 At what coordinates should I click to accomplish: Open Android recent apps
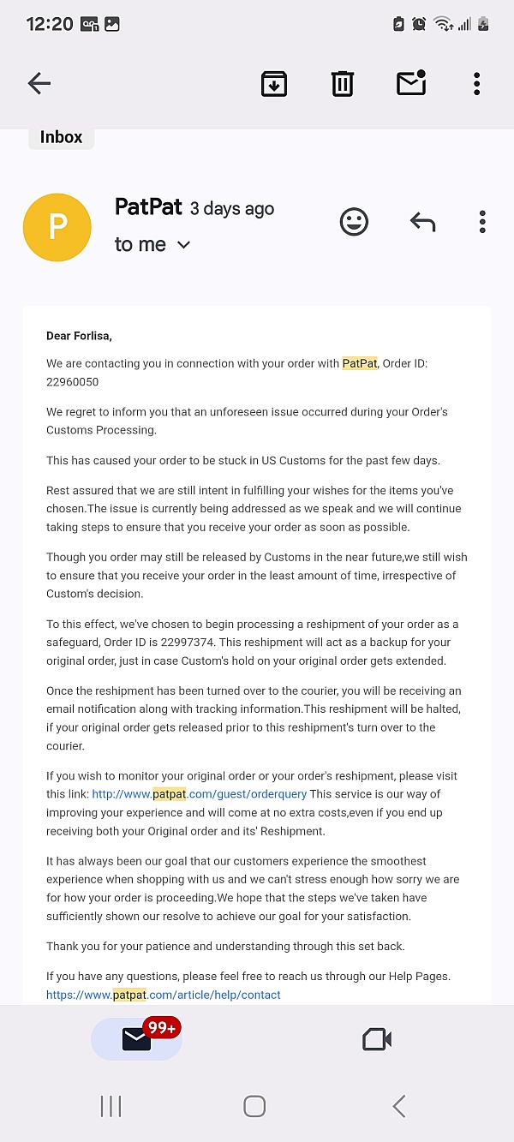[111, 1106]
